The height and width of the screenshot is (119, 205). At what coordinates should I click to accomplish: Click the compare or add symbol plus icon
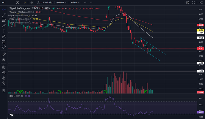17,2
